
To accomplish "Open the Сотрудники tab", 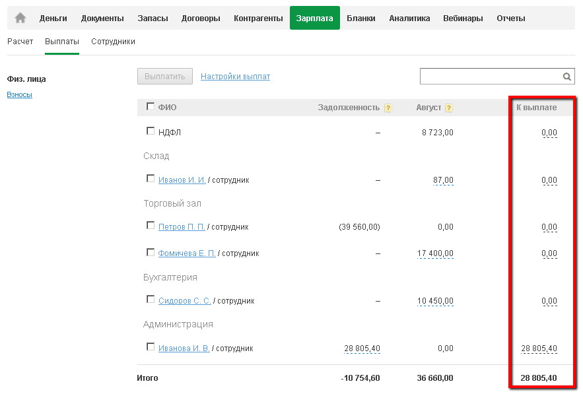I will 113,42.
